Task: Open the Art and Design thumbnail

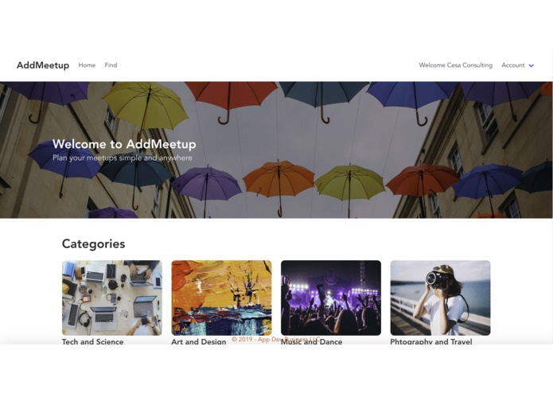Action: pyautogui.click(x=221, y=298)
